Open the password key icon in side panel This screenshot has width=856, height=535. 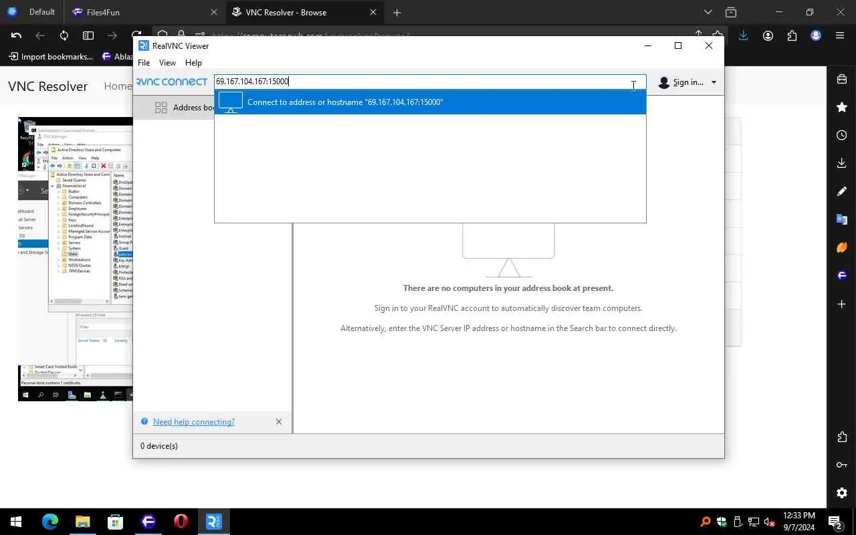pyautogui.click(x=842, y=465)
